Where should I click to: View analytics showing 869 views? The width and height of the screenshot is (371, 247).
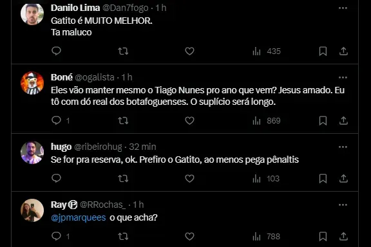click(x=267, y=121)
